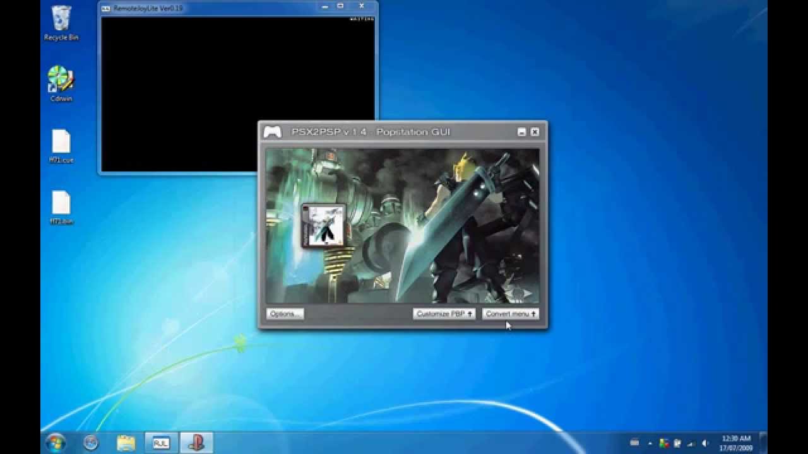Switch to RJL taskbar button

point(162,443)
